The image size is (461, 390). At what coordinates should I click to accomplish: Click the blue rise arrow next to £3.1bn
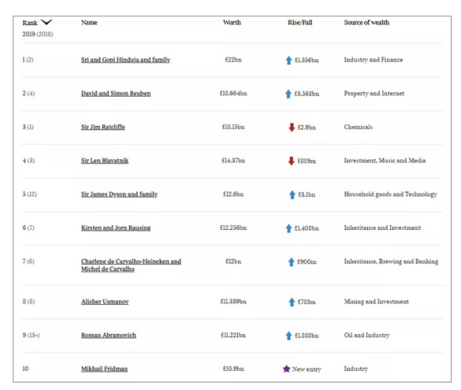tap(292, 194)
